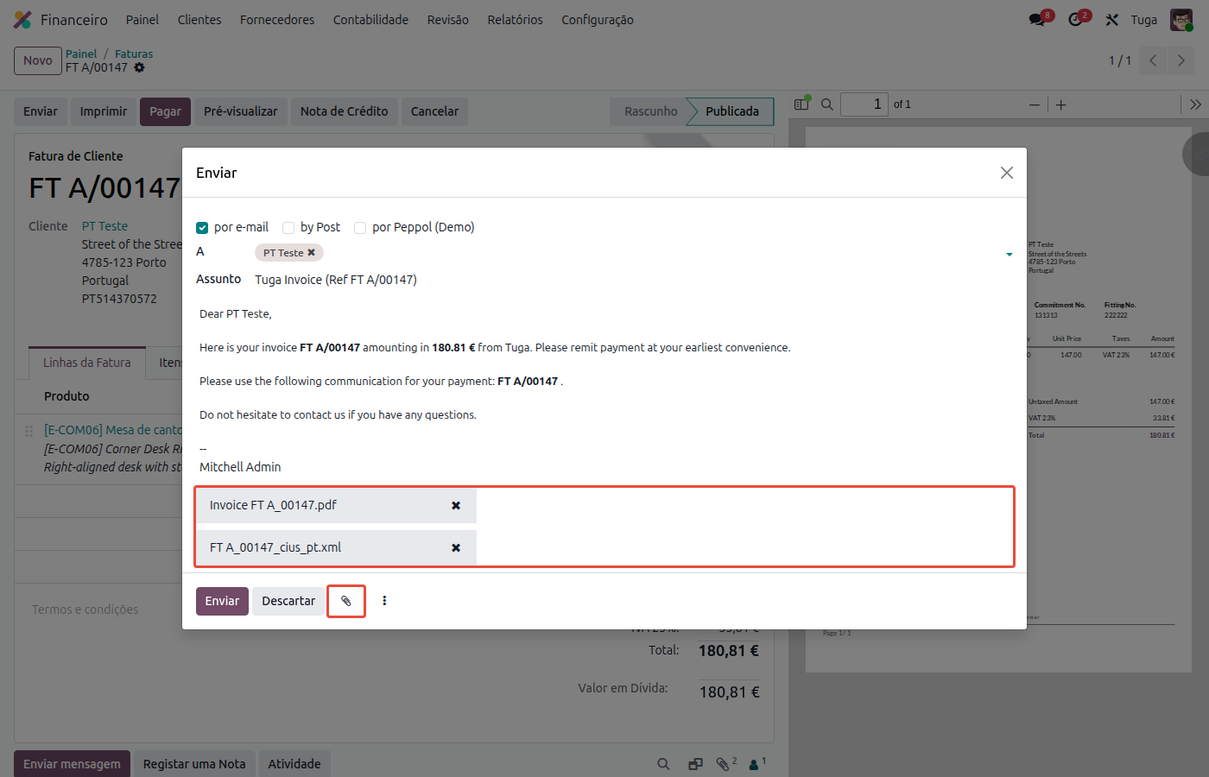Click the Pagar button
The height and width of the screenshot is (777, 1209).
(x=165, y=111)
